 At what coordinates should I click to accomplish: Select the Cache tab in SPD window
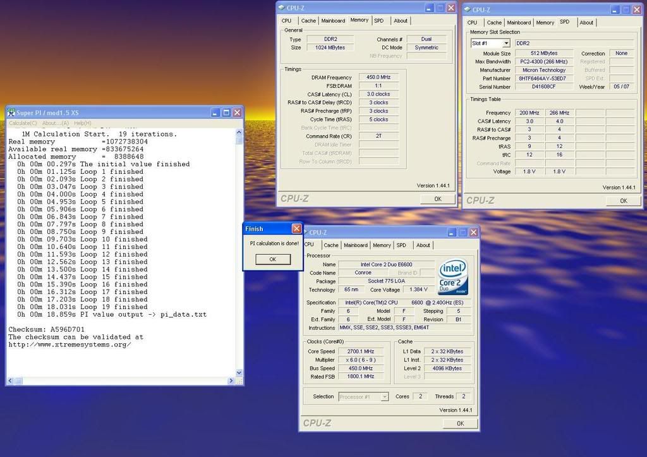click(x=494, y=22)
